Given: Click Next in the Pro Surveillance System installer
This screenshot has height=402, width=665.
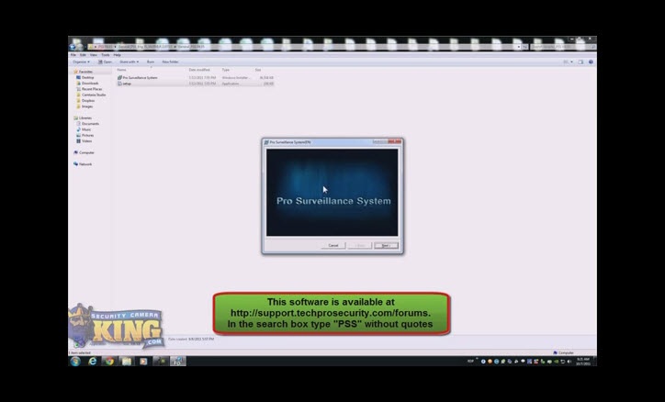Looking at the screenshot, I should (x=386, y=246).
